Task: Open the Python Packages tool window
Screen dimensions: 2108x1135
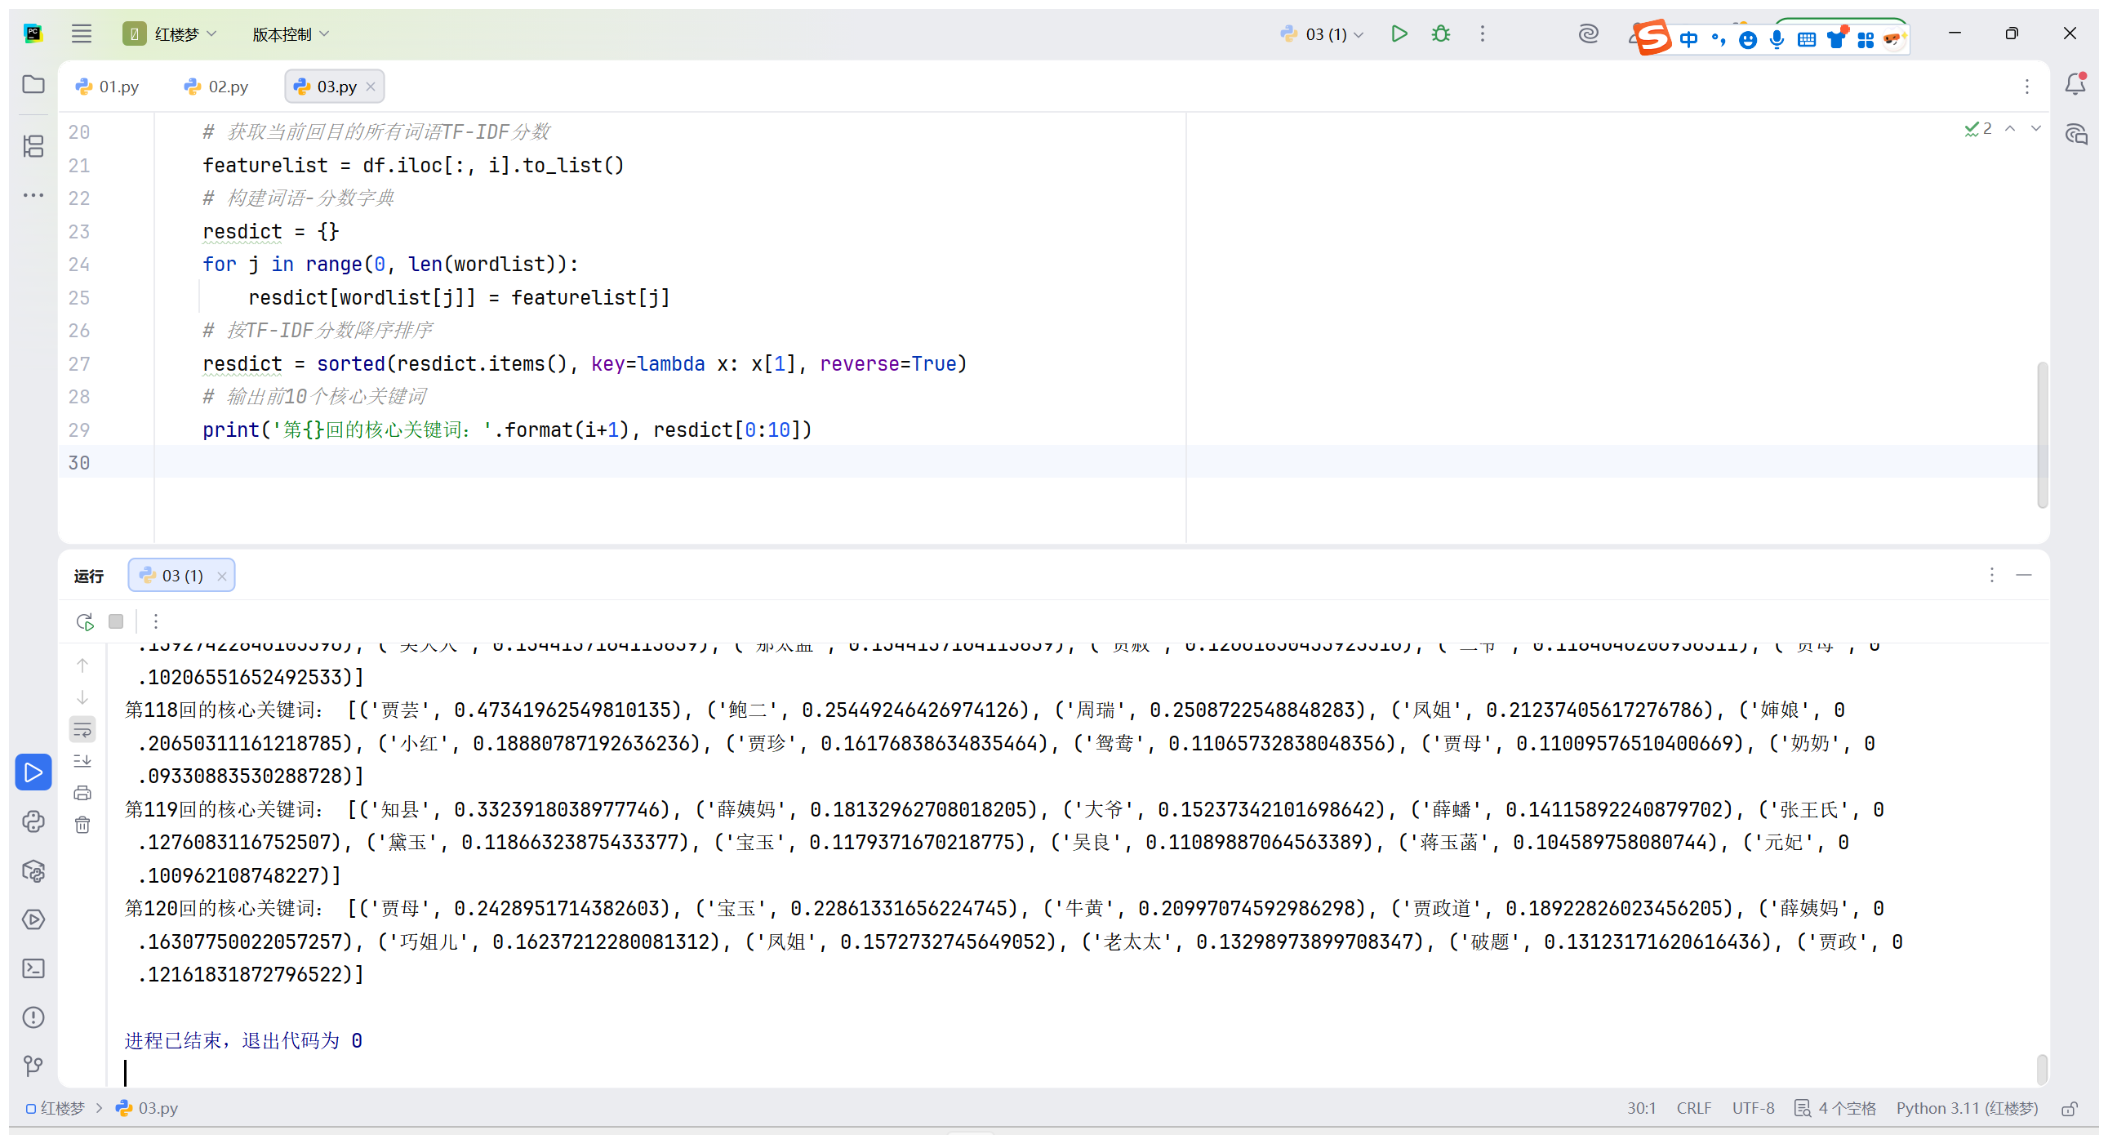Action: click(33, 870)
